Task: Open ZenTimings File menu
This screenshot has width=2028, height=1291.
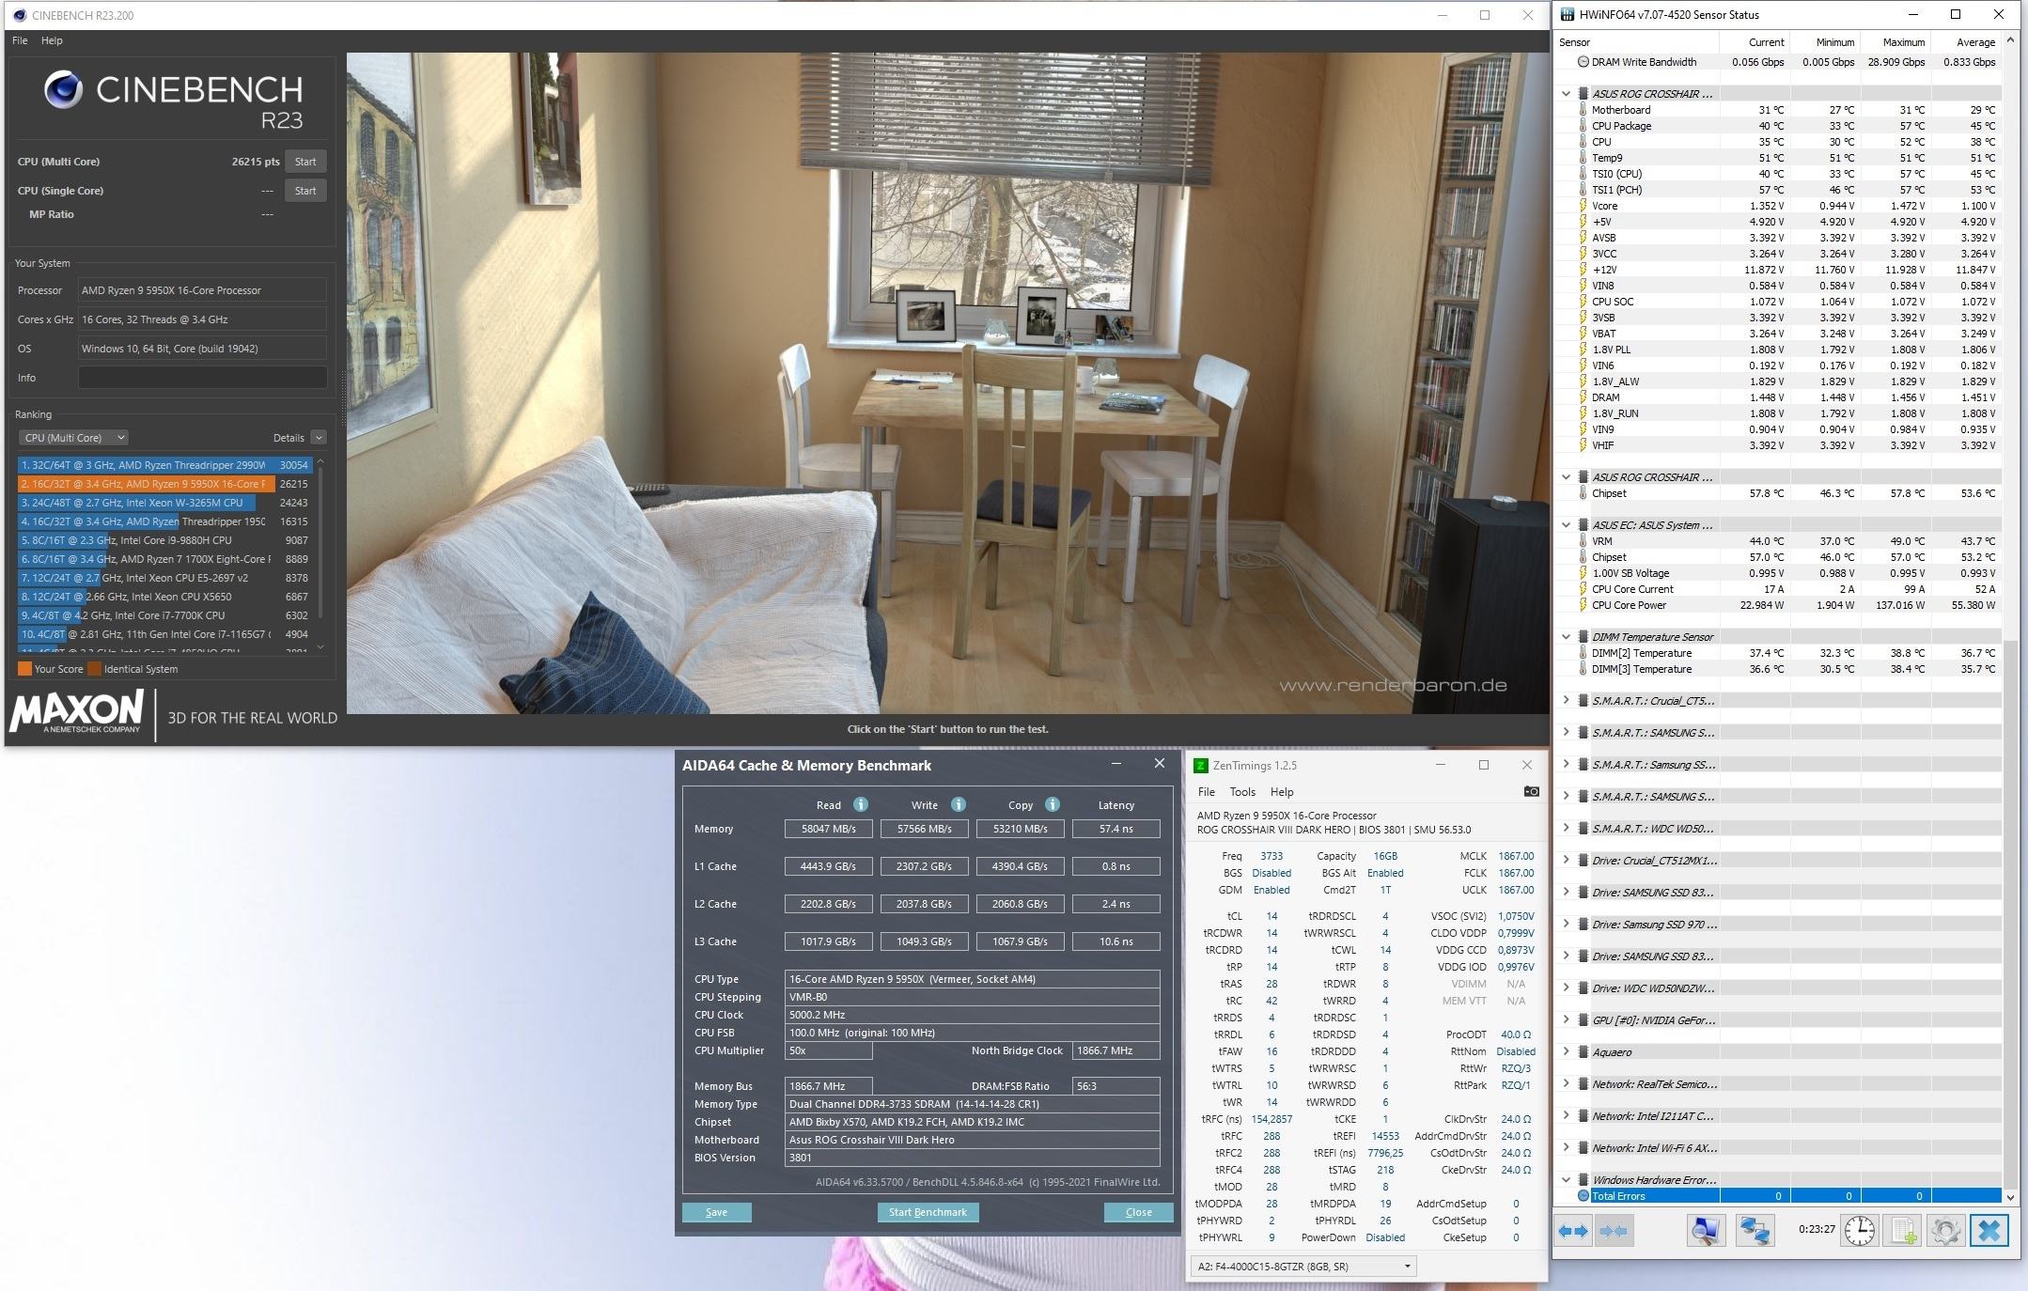Action: 1207,792
